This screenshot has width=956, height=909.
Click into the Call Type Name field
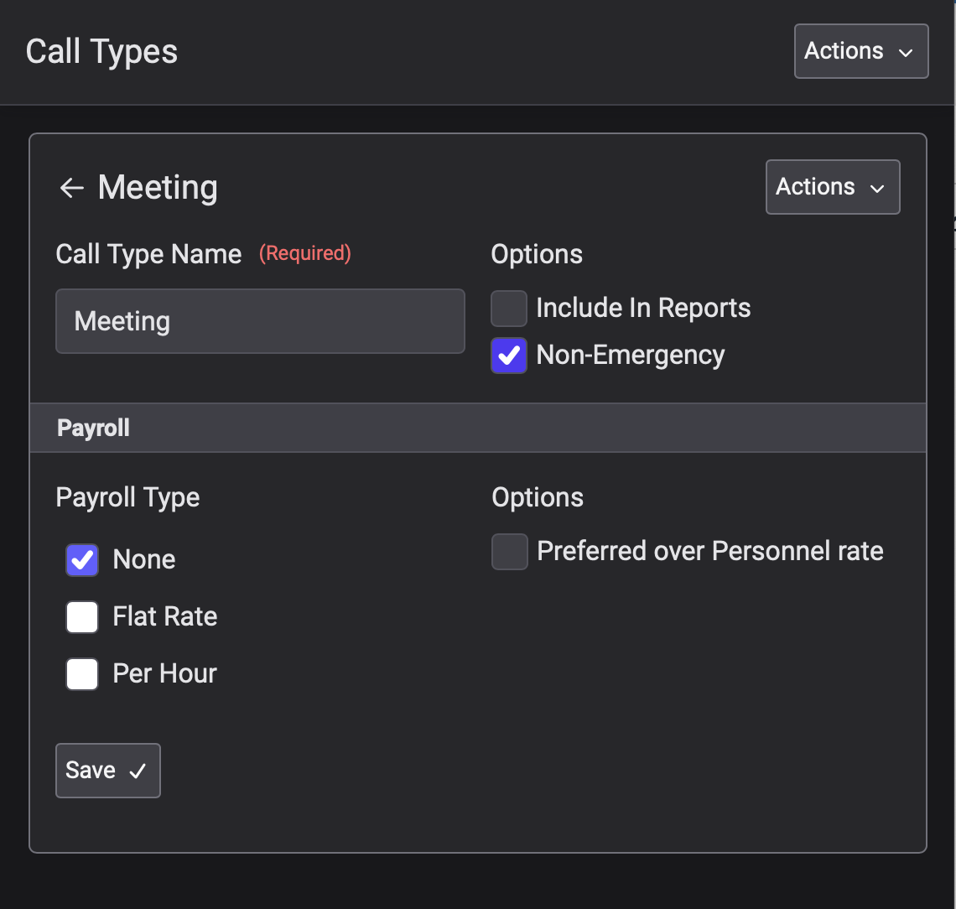click(260, 321)
